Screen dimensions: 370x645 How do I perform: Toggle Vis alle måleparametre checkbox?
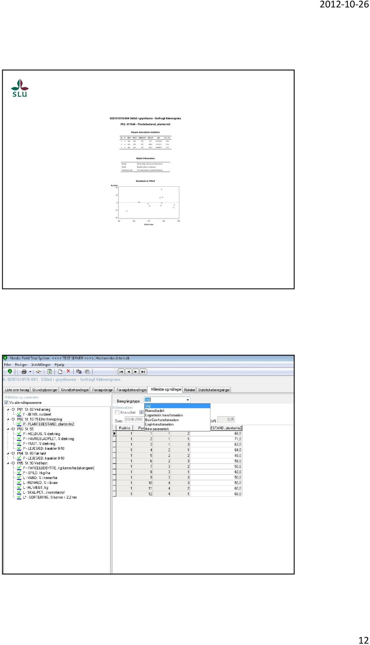click(x=7, y=402)
